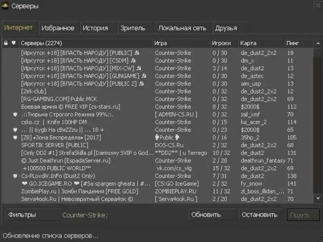Click the DOS-CS.Ru game cell

[169, 145]
